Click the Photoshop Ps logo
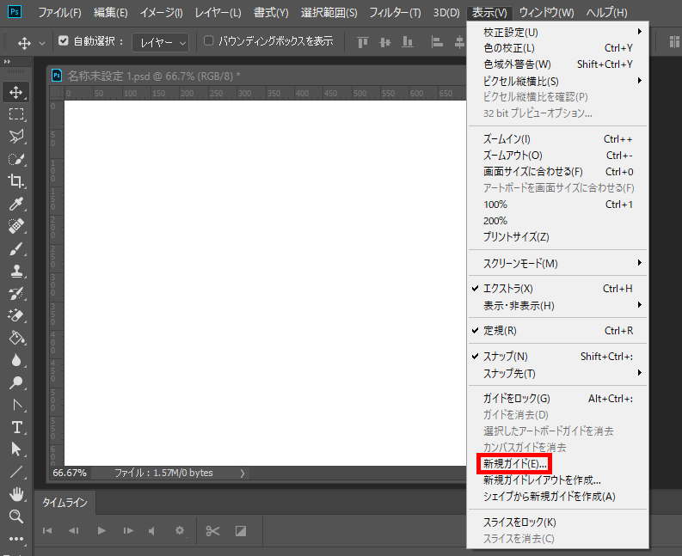The image size is (682, 556). click(x=15, y=12)
